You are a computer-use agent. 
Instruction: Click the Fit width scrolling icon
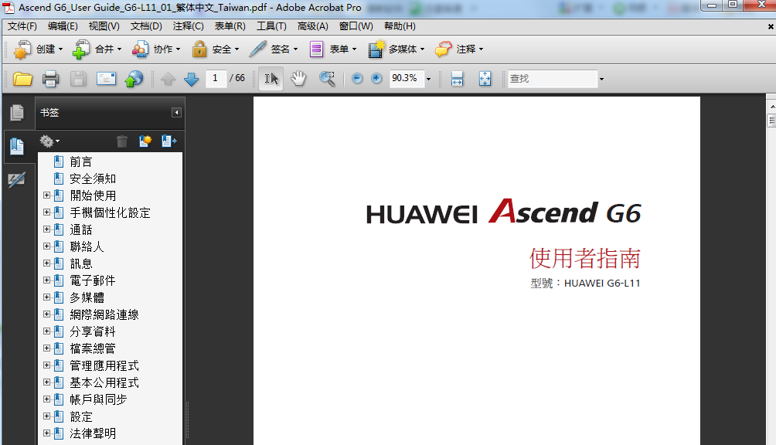click(x=458, y=79)
